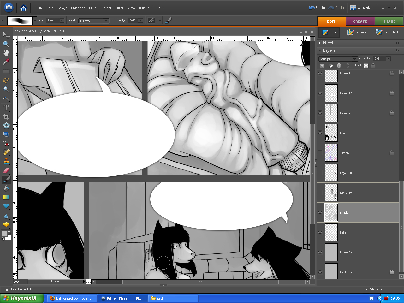
Task: Click the foreground color swatch
Action: [x=4, y=234]
